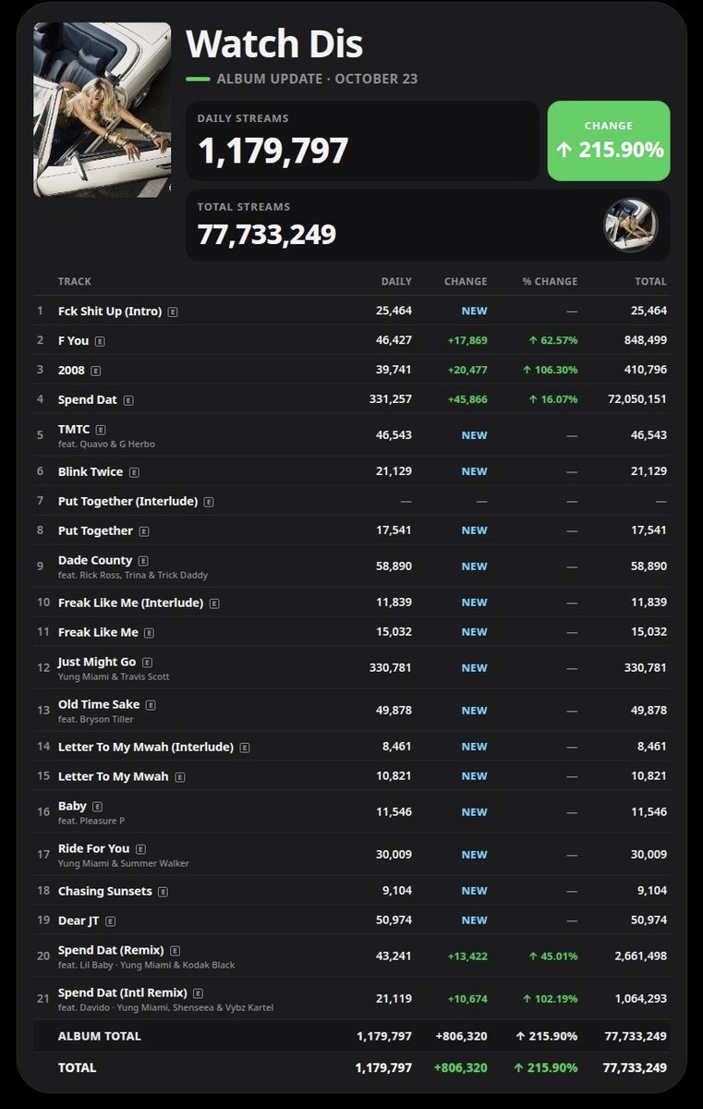Screen dimensions: 703x1109
Task: Click track title F You
Action: pos(74,340)
